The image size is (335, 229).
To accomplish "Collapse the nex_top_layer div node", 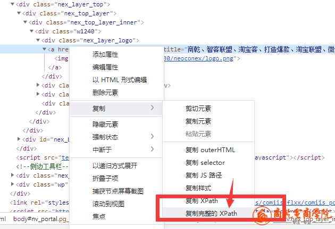I will pyautogui.click(x=19, y=13).
